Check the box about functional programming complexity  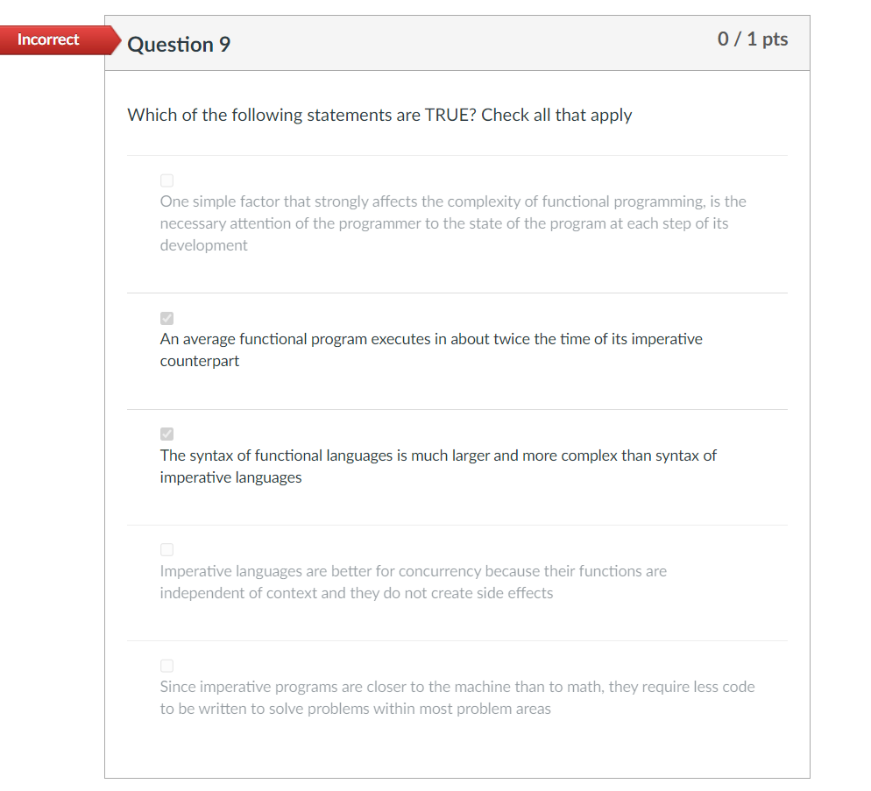(166, 180)
